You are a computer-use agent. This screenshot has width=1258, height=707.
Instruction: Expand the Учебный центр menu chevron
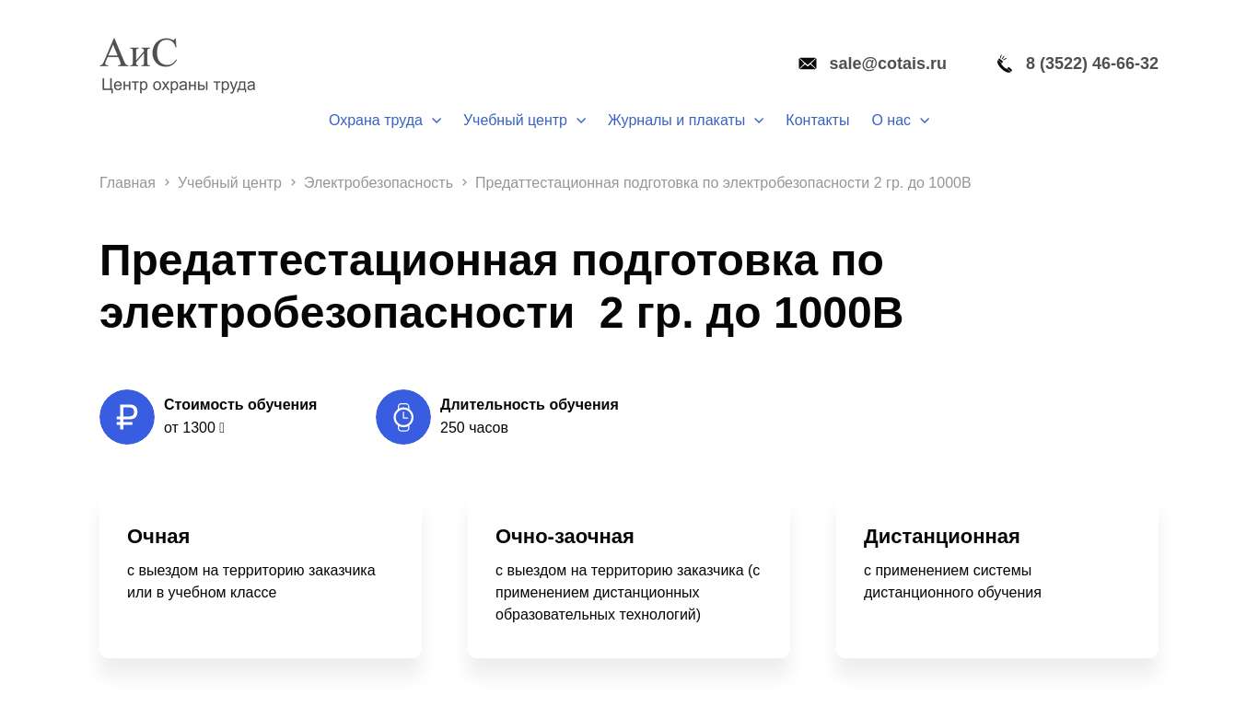pos(581,121)
